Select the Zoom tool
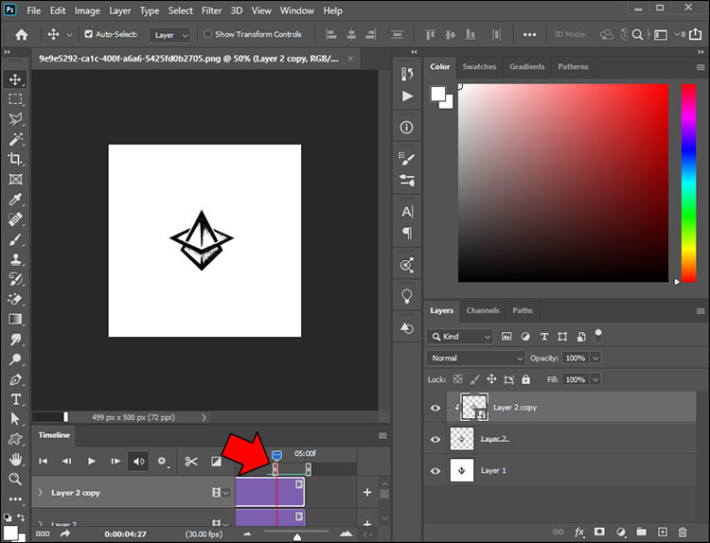710x543 pixels. point(15,481)
